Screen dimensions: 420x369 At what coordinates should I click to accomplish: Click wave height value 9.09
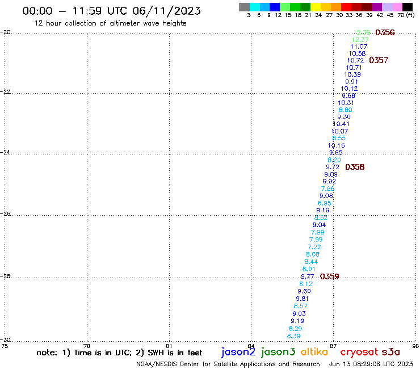[x=331, y=174]
